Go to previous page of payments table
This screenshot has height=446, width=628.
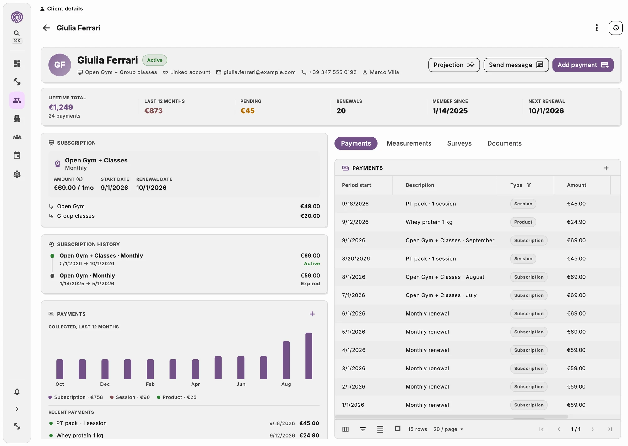tap(559, 429)
